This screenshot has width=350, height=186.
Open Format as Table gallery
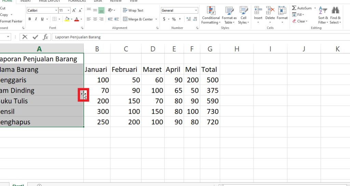pyautogui.click(x=229, y=15)
